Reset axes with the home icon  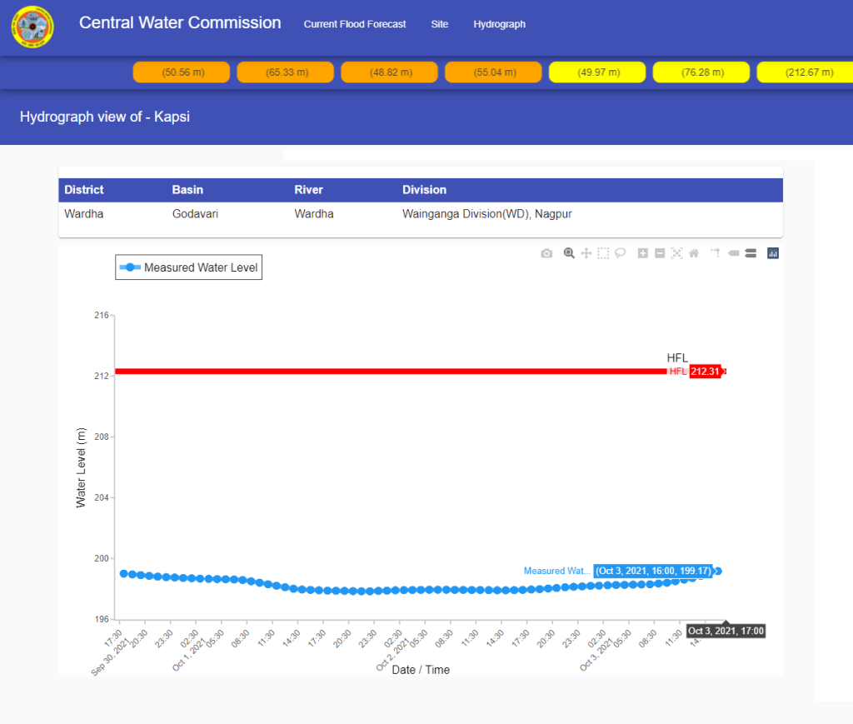[x=693, y=253]
